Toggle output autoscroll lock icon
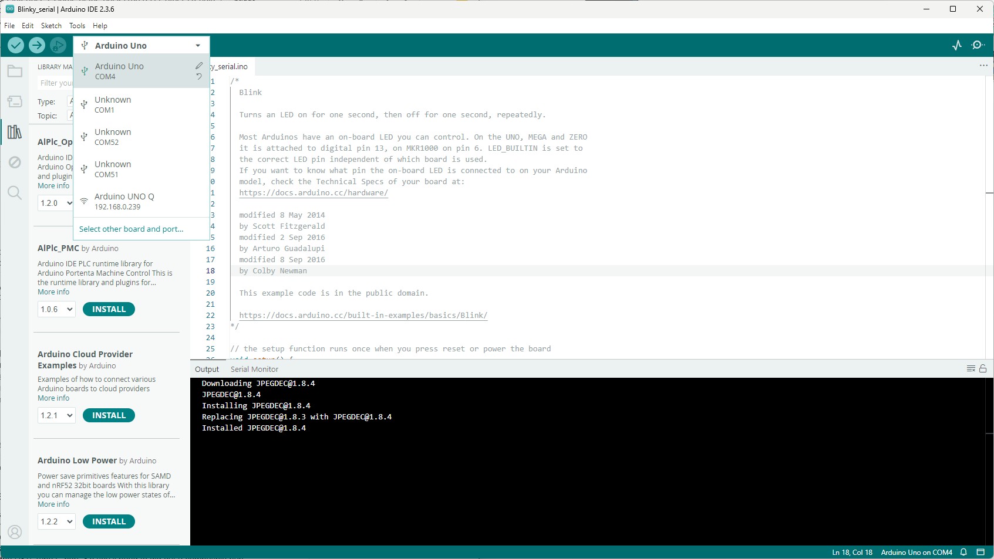Viewport: 994px width, 559px height. tap(983, 369)
